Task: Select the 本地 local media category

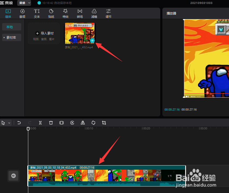Action: click(x=11, y=27)
